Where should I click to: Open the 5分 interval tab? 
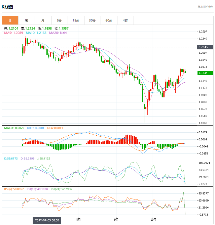(x=60, y=20)
